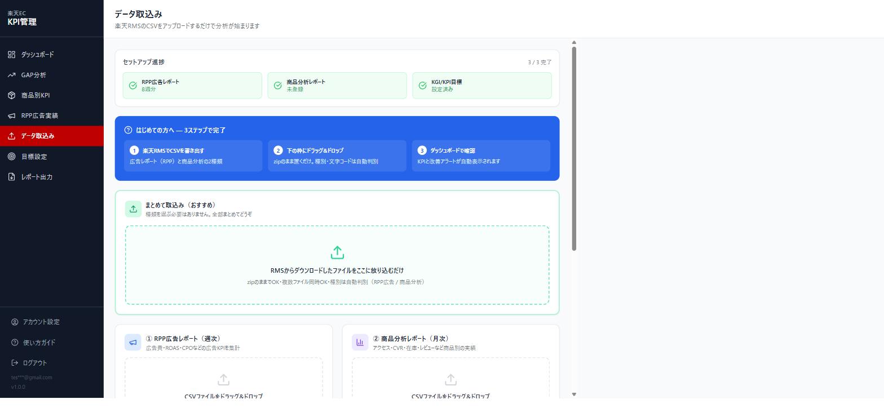Open the ダッシュボード grid icon in sidebar
The image size is (884, 417).
(11, 55)
